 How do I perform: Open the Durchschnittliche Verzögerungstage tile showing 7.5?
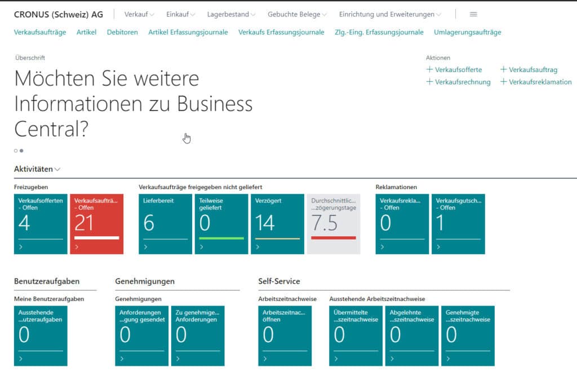point(334,224)
